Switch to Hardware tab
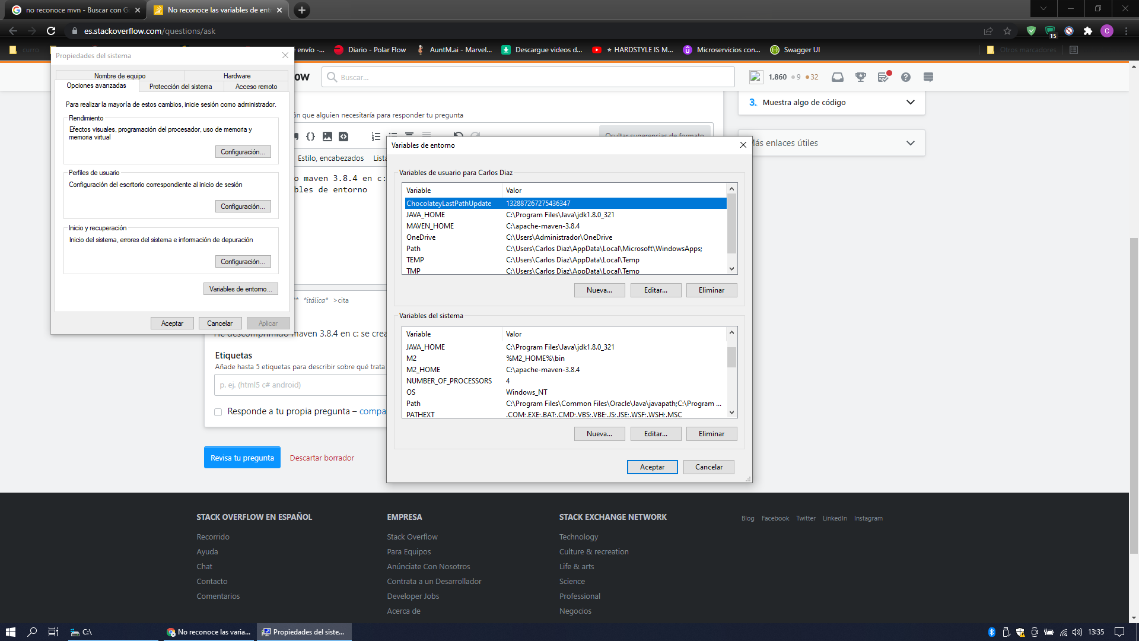Image resolution: width=1139 pixels, height=641 pixels. (x=237, y=76)
